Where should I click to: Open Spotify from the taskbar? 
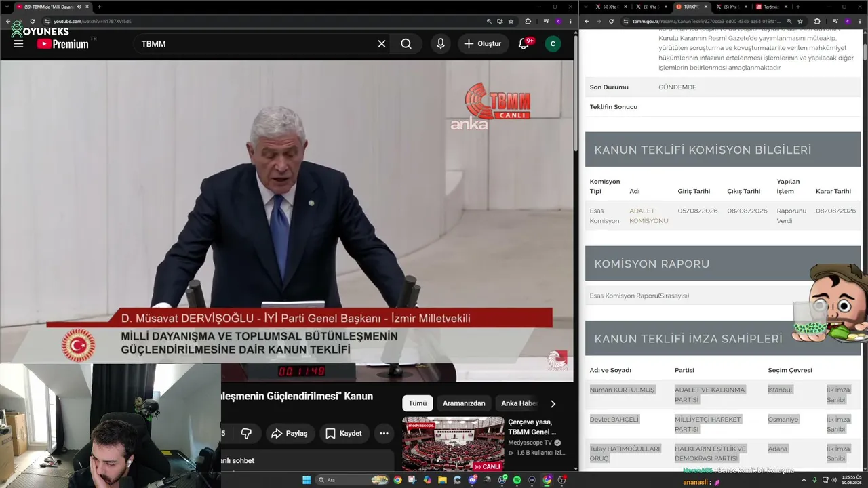tap(517, 480)
